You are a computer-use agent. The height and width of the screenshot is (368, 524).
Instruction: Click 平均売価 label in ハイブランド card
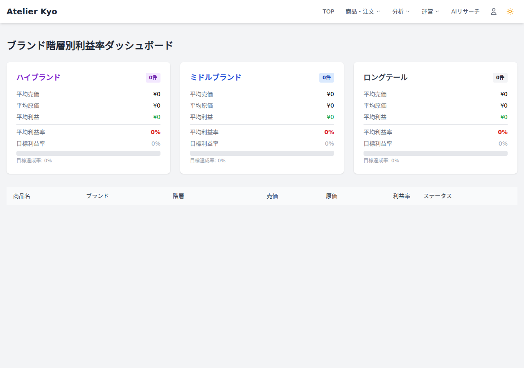click(28, 94)
